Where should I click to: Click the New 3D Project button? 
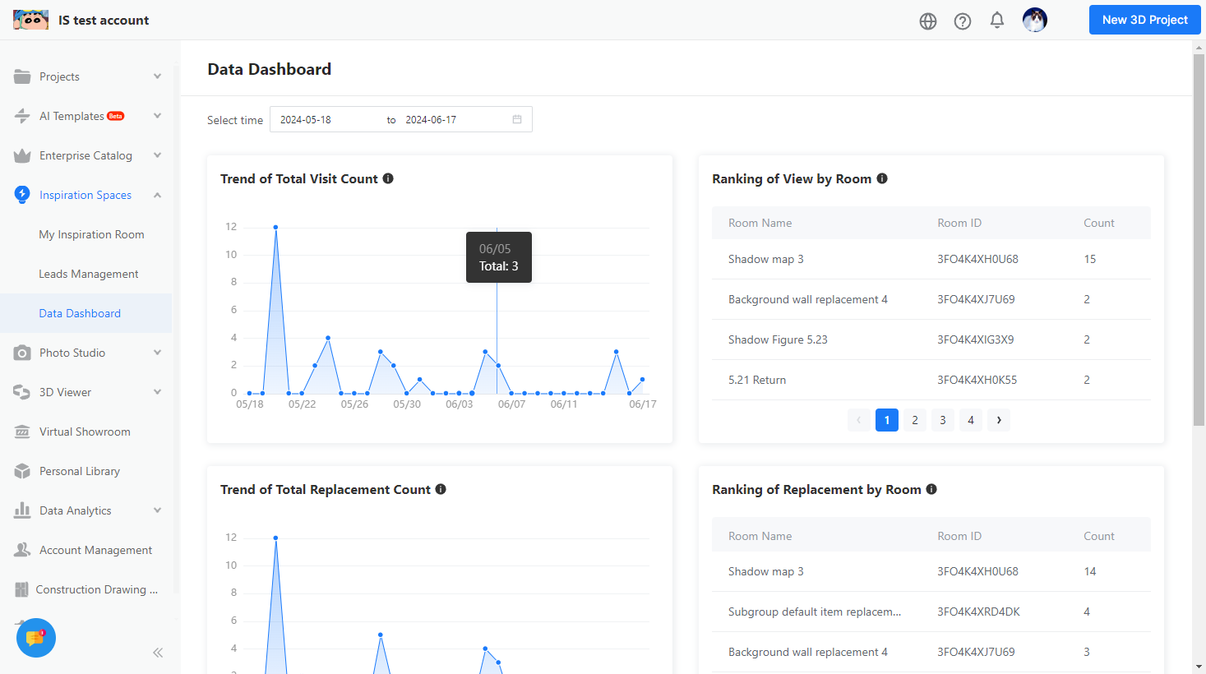point(1144,20)
